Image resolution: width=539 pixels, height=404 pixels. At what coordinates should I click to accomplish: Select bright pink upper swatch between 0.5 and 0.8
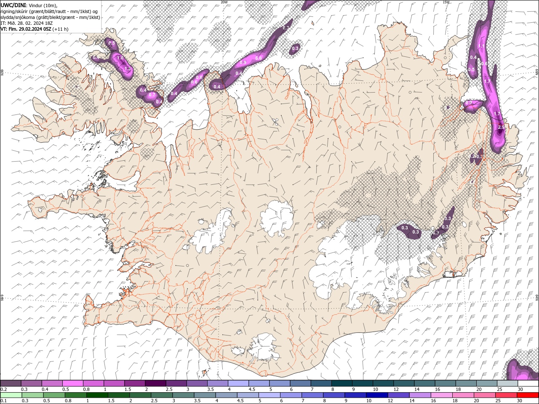[72, 383]
